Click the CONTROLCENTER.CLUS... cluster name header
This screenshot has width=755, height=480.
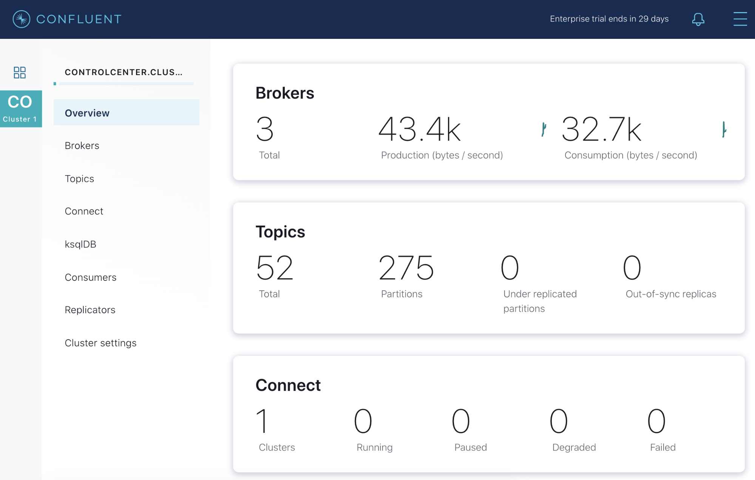pyautogui.click(x=124, y=72)
